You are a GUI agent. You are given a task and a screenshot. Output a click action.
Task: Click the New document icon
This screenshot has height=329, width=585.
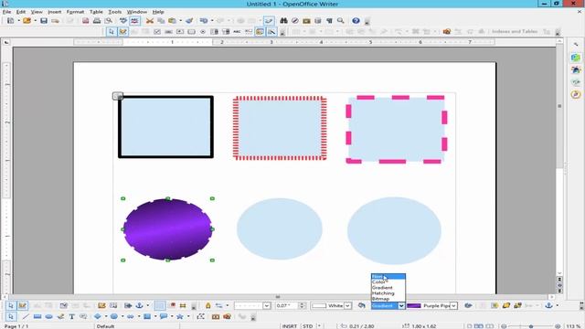10,21
